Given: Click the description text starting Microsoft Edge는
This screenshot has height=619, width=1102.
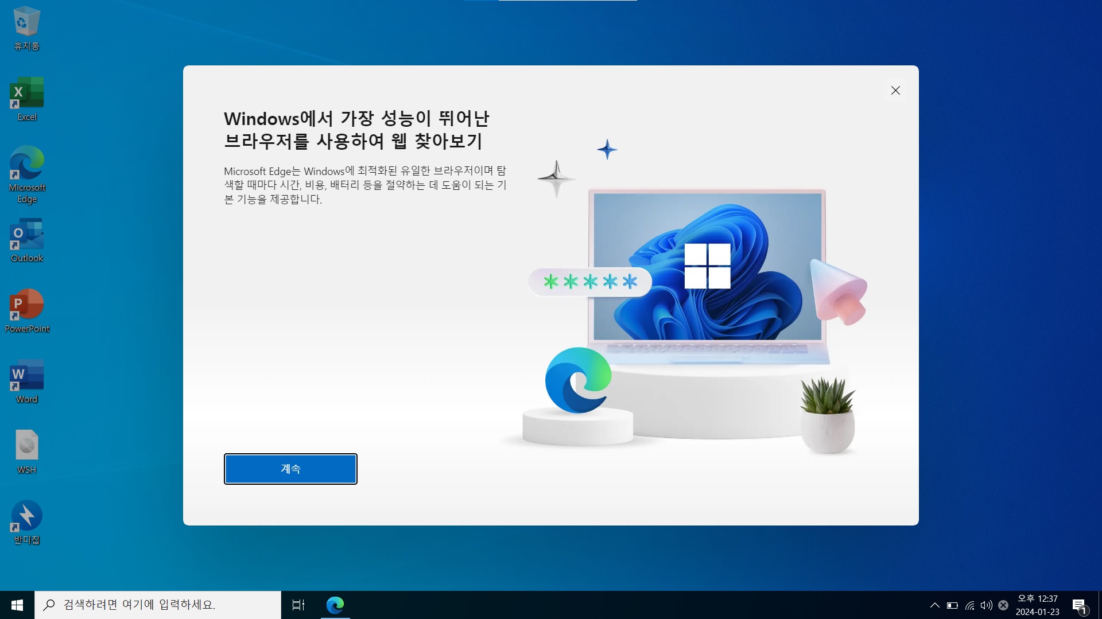Looking at the screenshot, I should [x=366, y=185].
